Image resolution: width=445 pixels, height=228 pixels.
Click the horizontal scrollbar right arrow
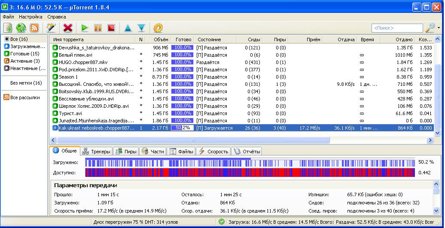click(430, 140)
